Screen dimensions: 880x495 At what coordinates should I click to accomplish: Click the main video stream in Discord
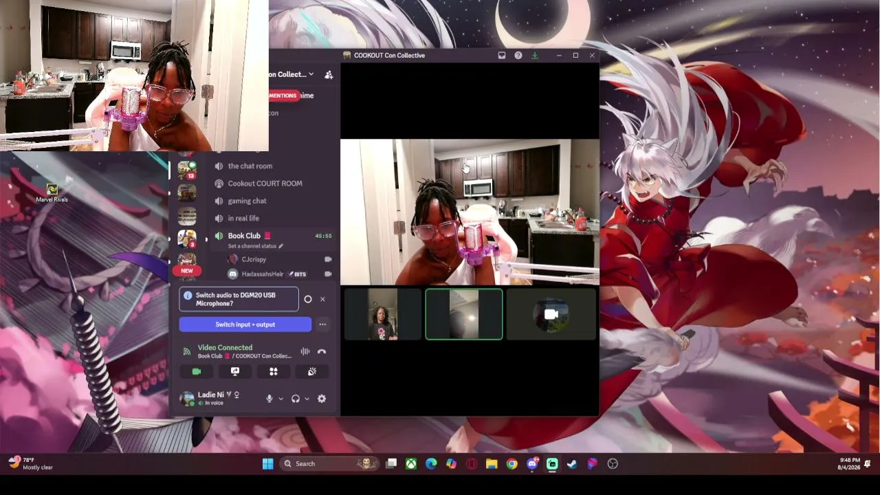click(x=470, y=212)
